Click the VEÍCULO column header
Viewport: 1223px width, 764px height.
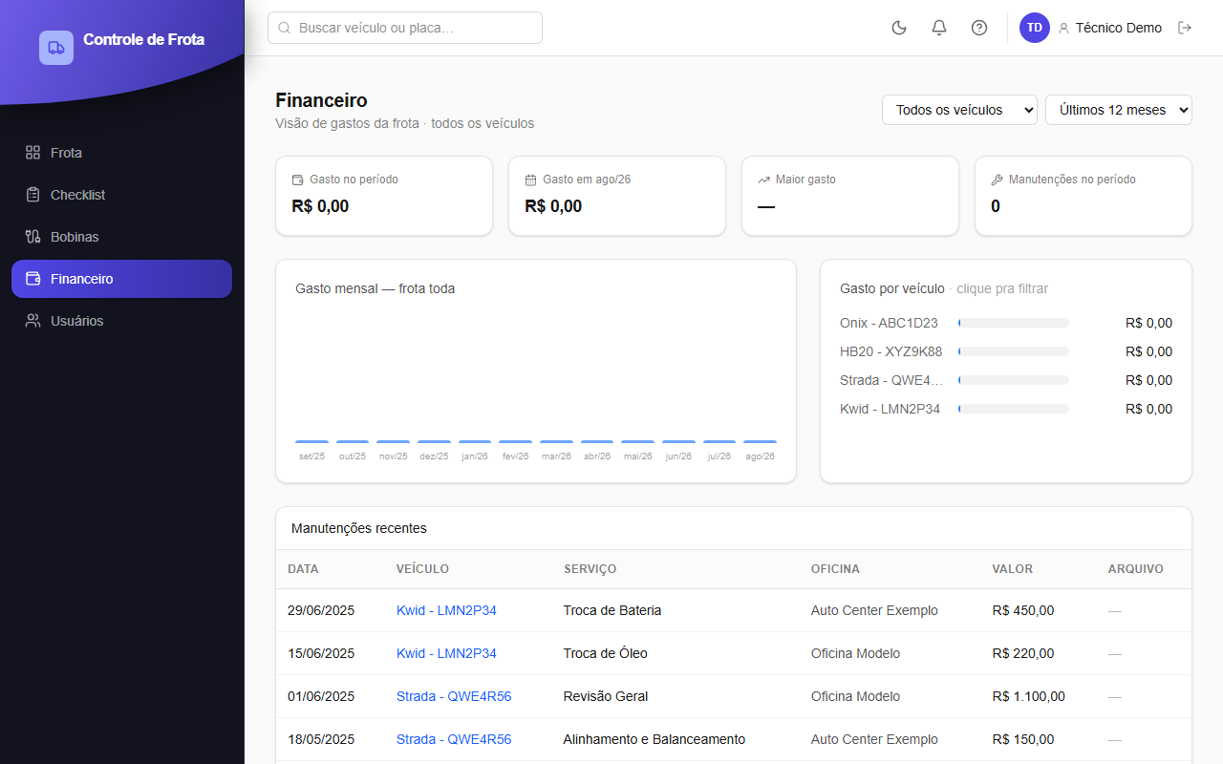point(422,569)
